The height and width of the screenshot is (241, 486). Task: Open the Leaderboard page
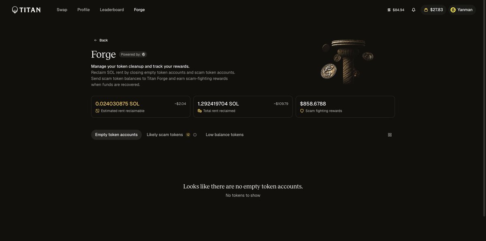[x=112, y=10]
